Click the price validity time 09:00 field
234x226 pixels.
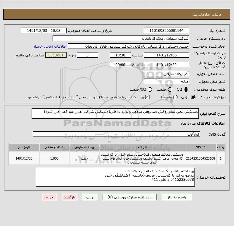tap(120, 65)
